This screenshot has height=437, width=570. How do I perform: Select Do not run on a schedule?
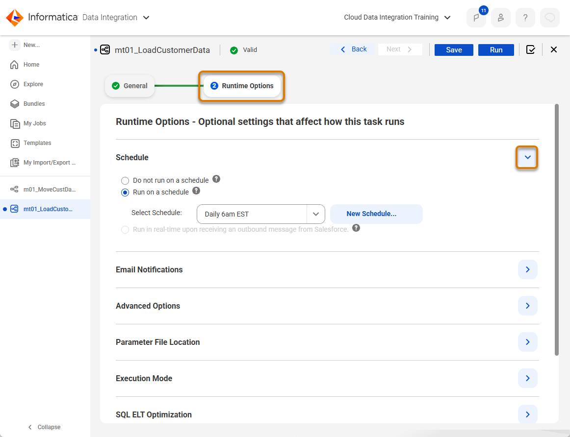[125, 181]
